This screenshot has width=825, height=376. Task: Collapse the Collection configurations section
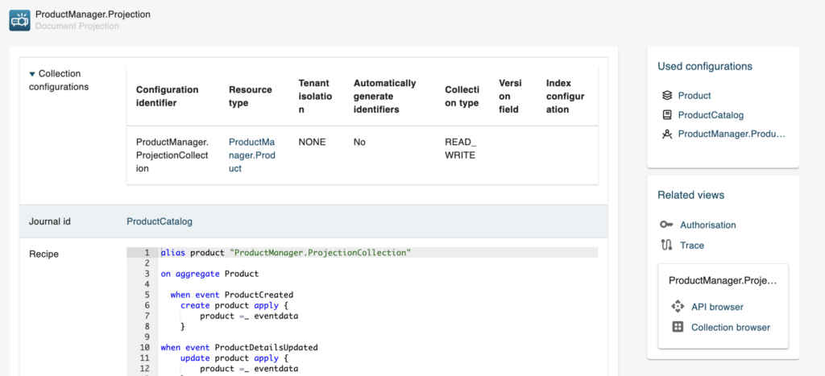[32, 74]
